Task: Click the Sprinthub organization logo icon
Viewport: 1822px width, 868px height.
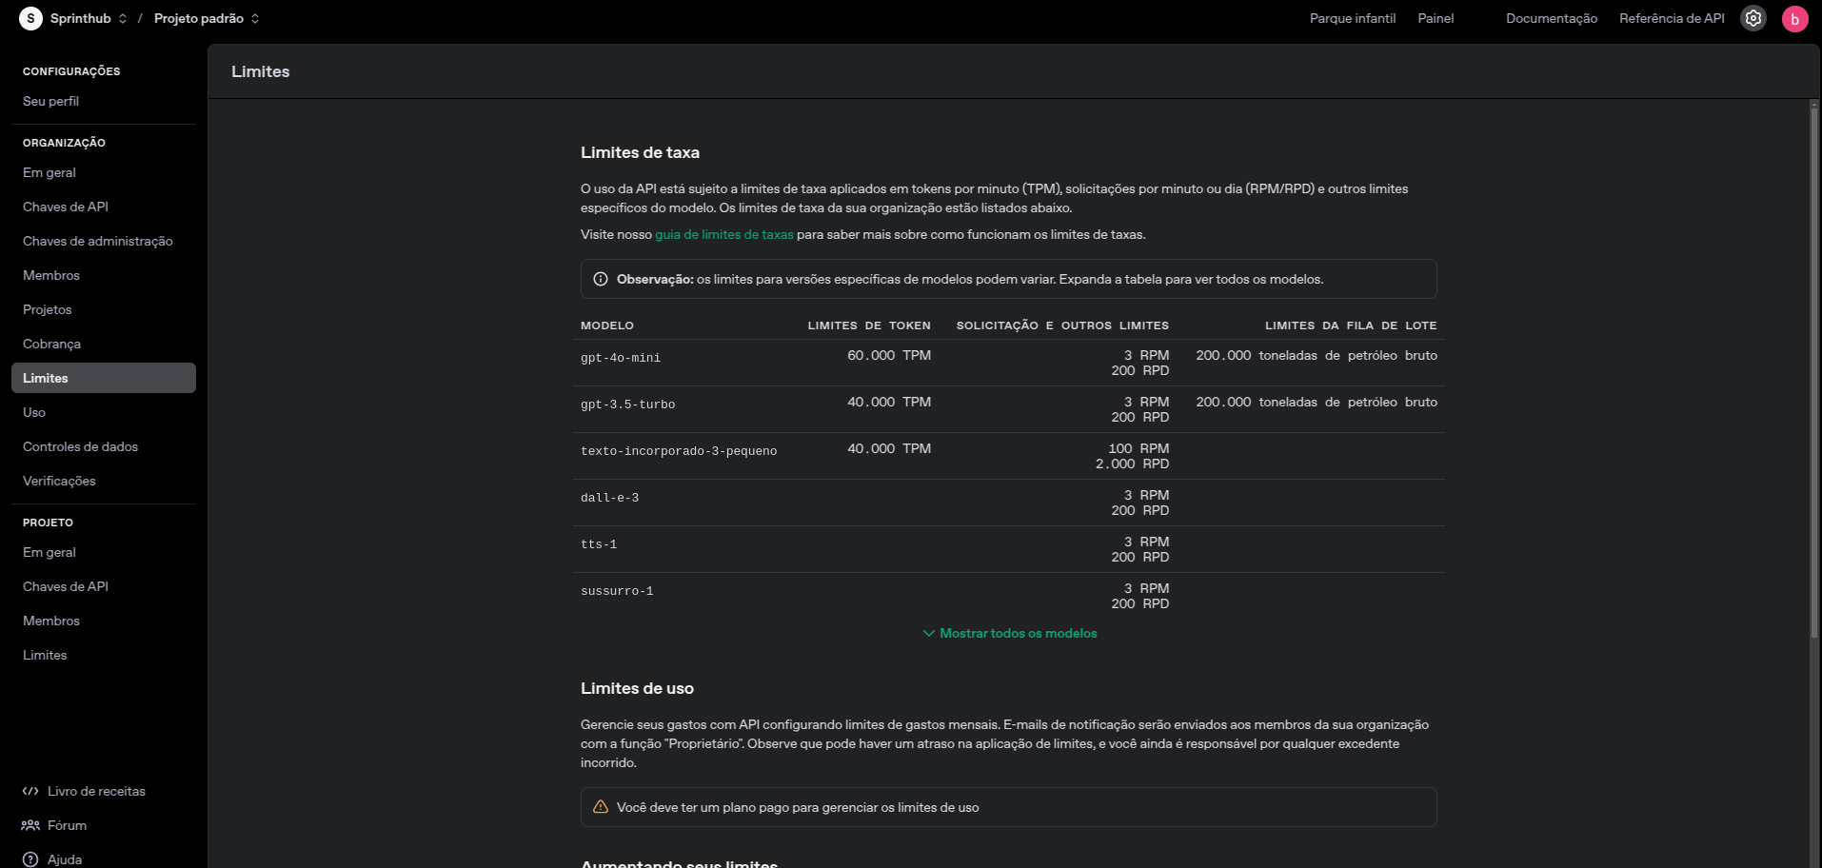Action: [x=30, y=18]
